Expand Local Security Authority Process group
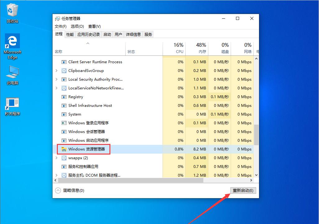Screen dimensions: 319x224 click(x=57, y=79)
